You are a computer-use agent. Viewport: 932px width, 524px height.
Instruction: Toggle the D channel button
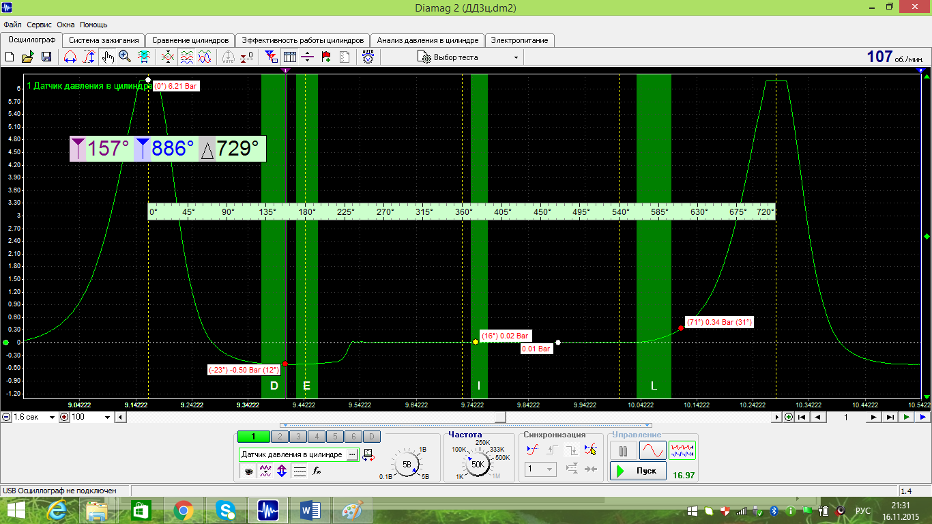click(371, 437)
